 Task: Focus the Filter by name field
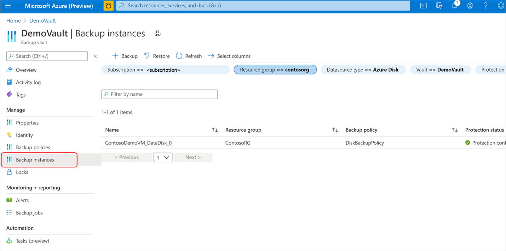(160, 94)
